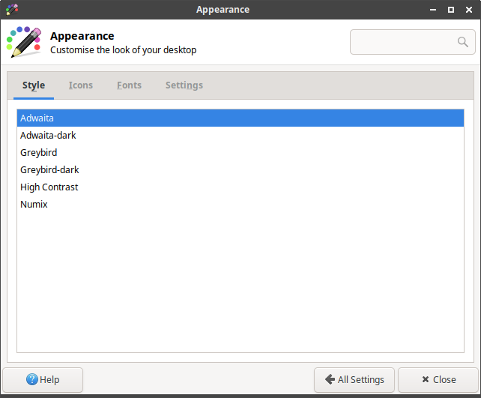Maximize the Appearance window
Screen dimensions: 481x398
pos(450,10)
